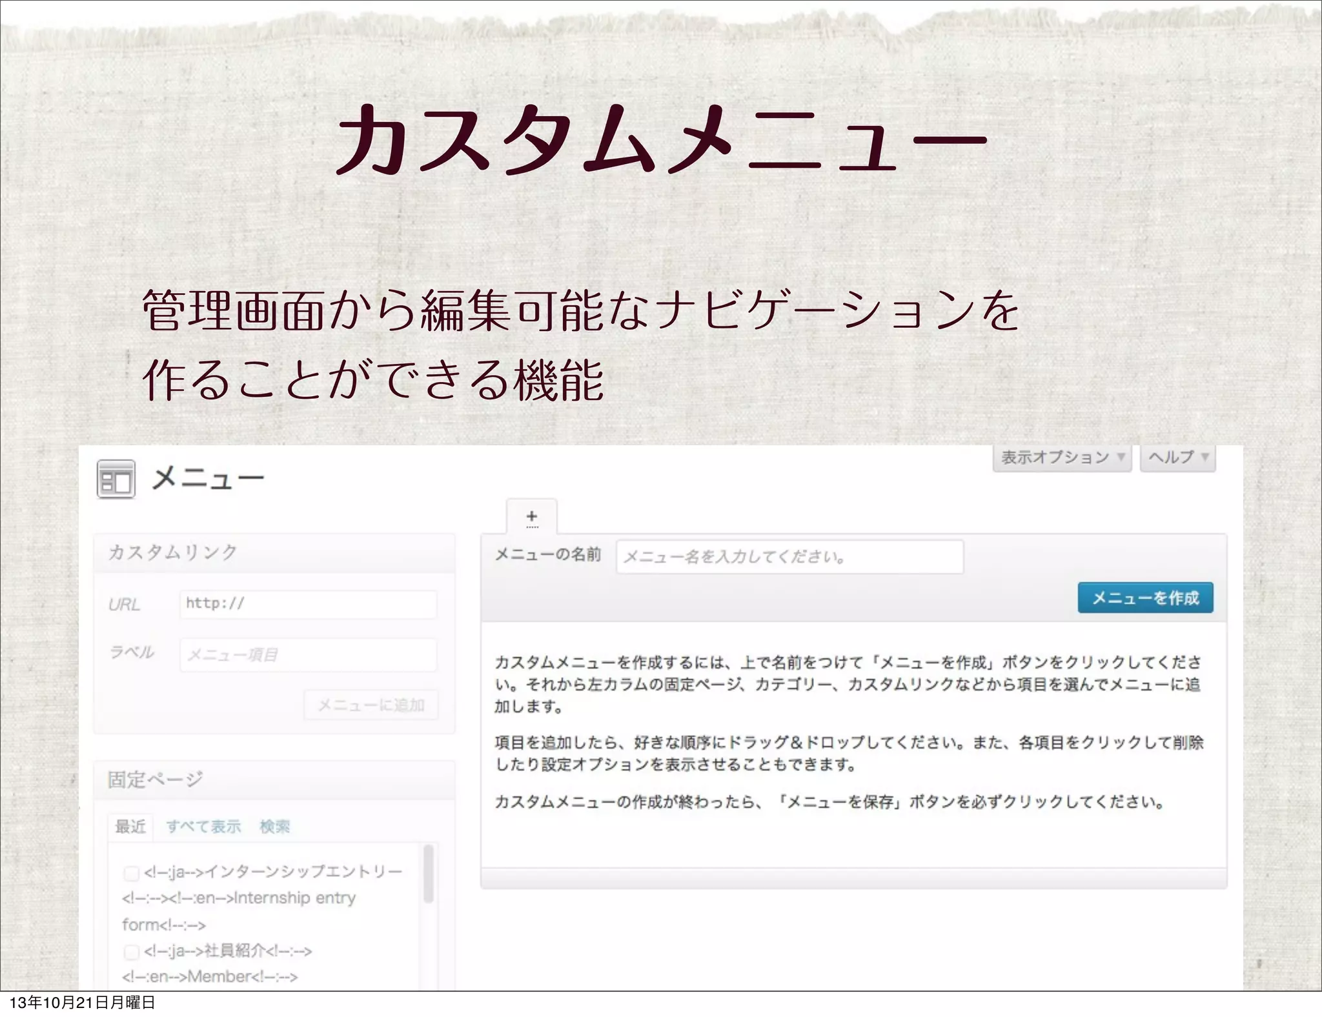Click the メニューに追加 button
Screen dimensions: 1322x1017
pyautogui.click(x=371, y=705)
